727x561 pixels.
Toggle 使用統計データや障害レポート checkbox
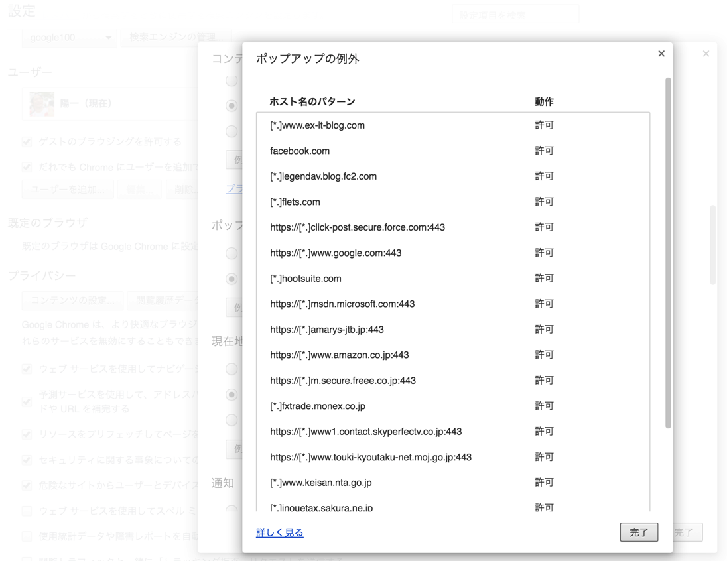pos(27,536)
